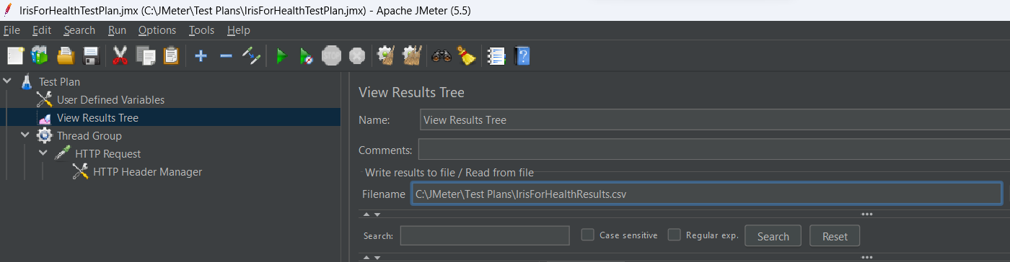Viewport: 1010px width, 262px height.
Task: Enable the Case sensitive checkbox
Action: click(x=588, y=235)
